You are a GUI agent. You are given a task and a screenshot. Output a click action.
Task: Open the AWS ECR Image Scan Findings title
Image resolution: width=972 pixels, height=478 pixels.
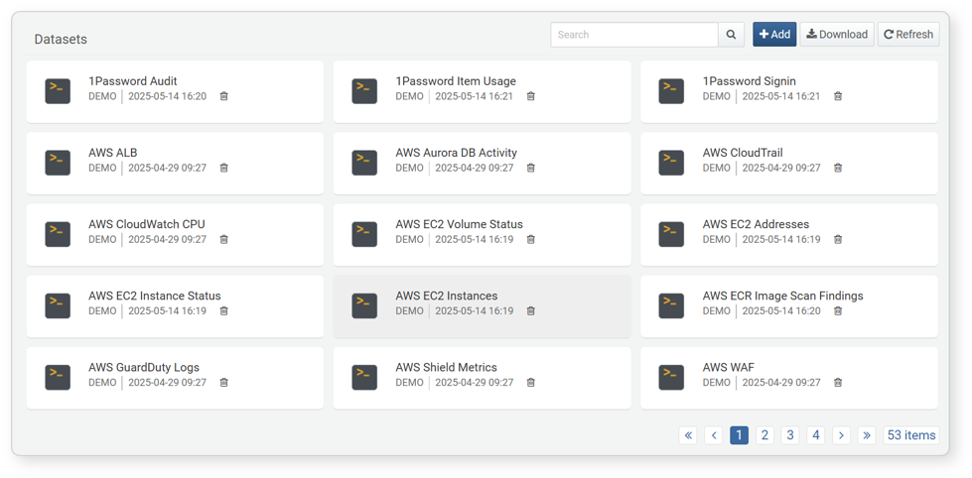click(x=783, y=296)
